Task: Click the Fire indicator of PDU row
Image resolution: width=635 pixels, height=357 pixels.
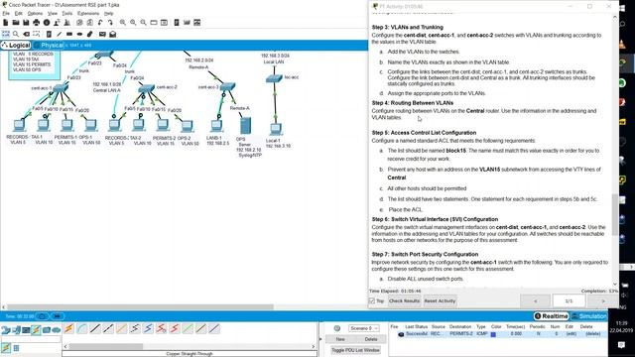Action: pos(401,334)
